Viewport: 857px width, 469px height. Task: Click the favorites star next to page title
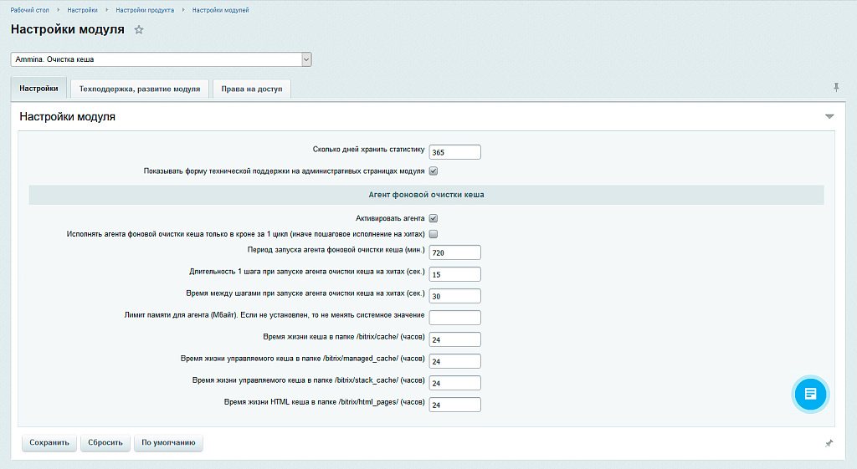tap(139, 30)
